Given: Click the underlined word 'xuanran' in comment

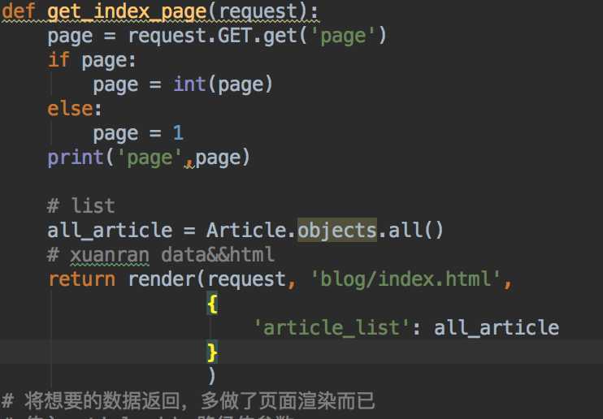Looking at the screenshot, I should coord(110,255).
